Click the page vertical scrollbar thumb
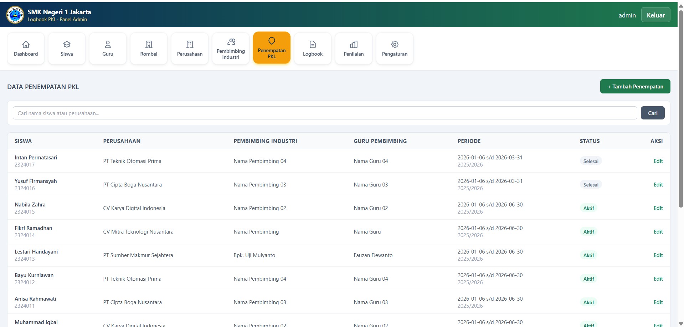This screenshot has height=327, width=684. [x=681, y=109]
